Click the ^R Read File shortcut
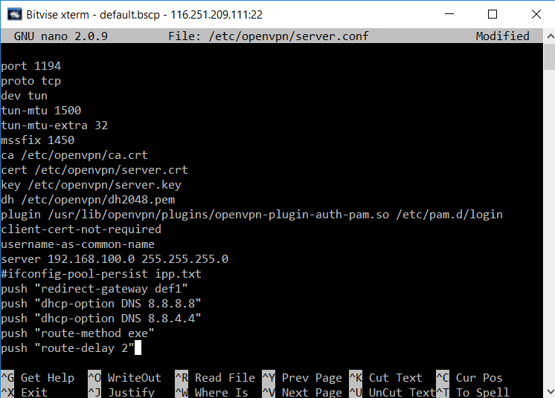The image size is (555, 398). (x=215, y=377)
